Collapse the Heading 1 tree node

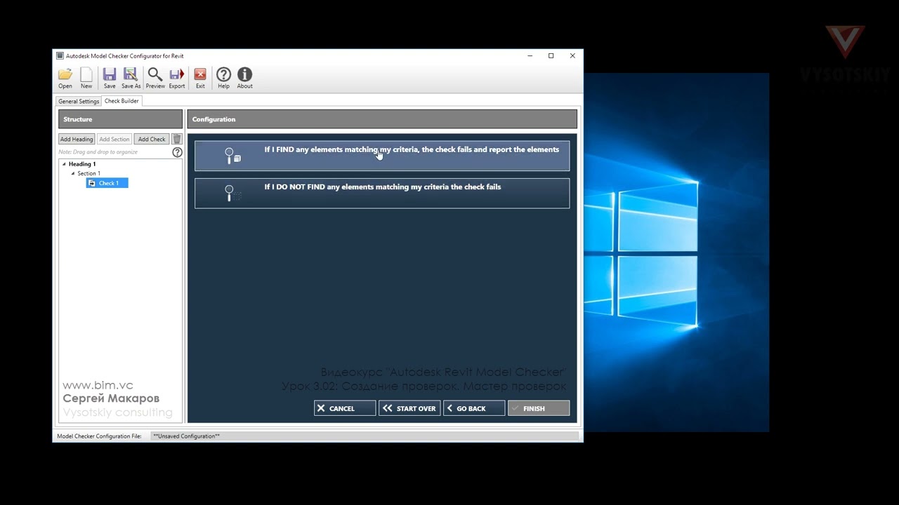[64, 164]
